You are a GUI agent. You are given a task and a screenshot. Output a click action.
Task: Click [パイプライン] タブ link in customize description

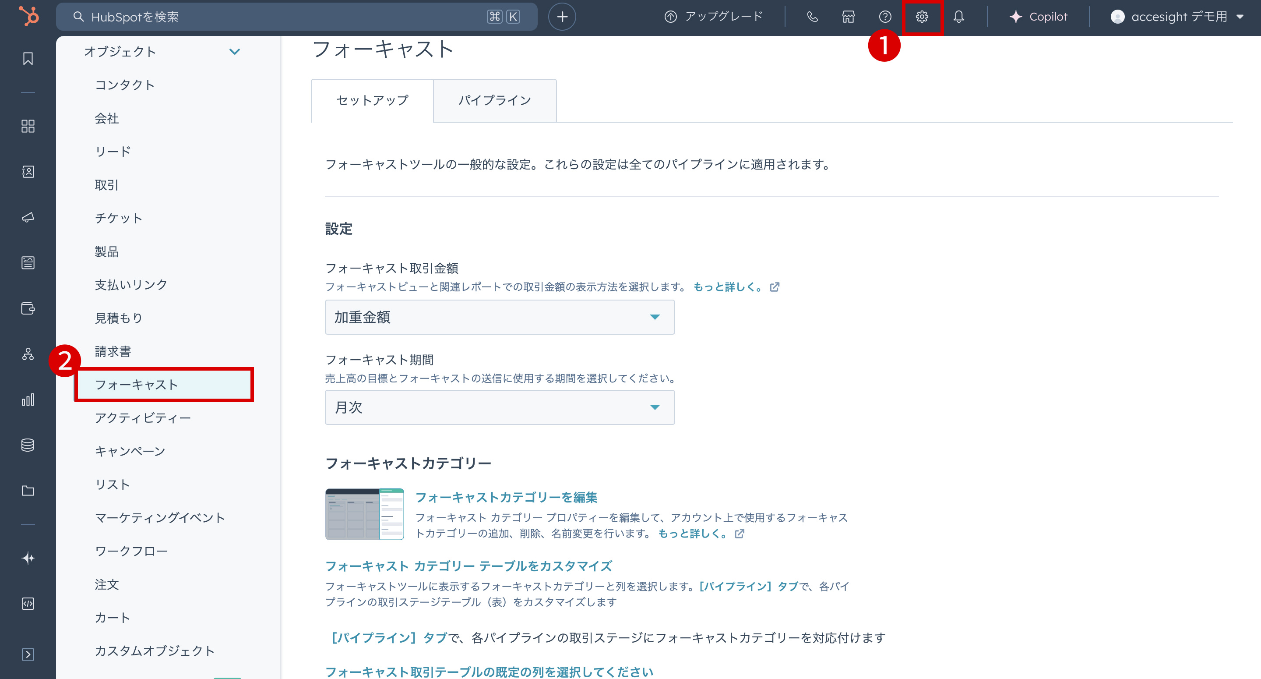(749, 587)
